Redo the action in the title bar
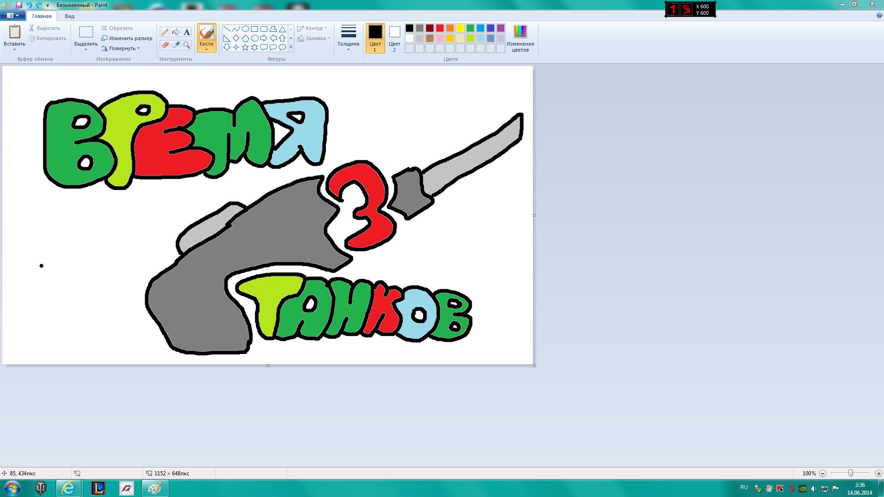Screen dimensions: 884x497 pyautogui.click(x=39, y=5)
